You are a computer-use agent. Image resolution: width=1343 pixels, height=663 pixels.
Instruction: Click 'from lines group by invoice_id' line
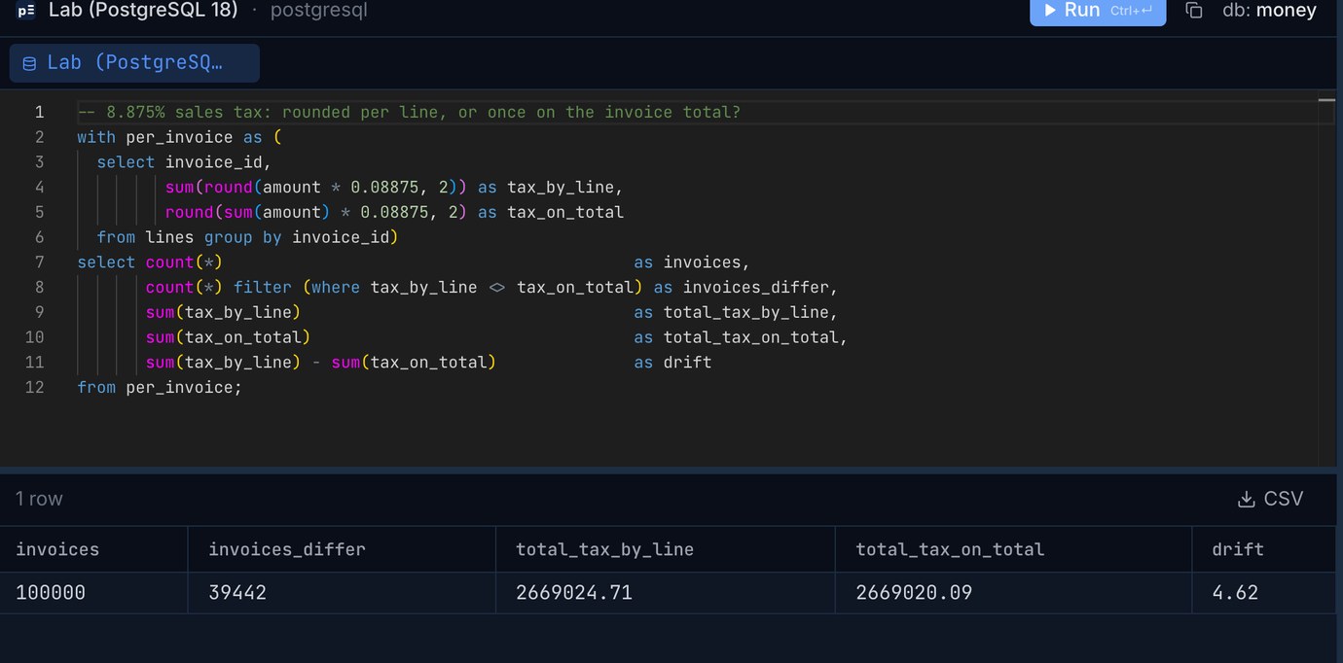(x=247, y=237)
